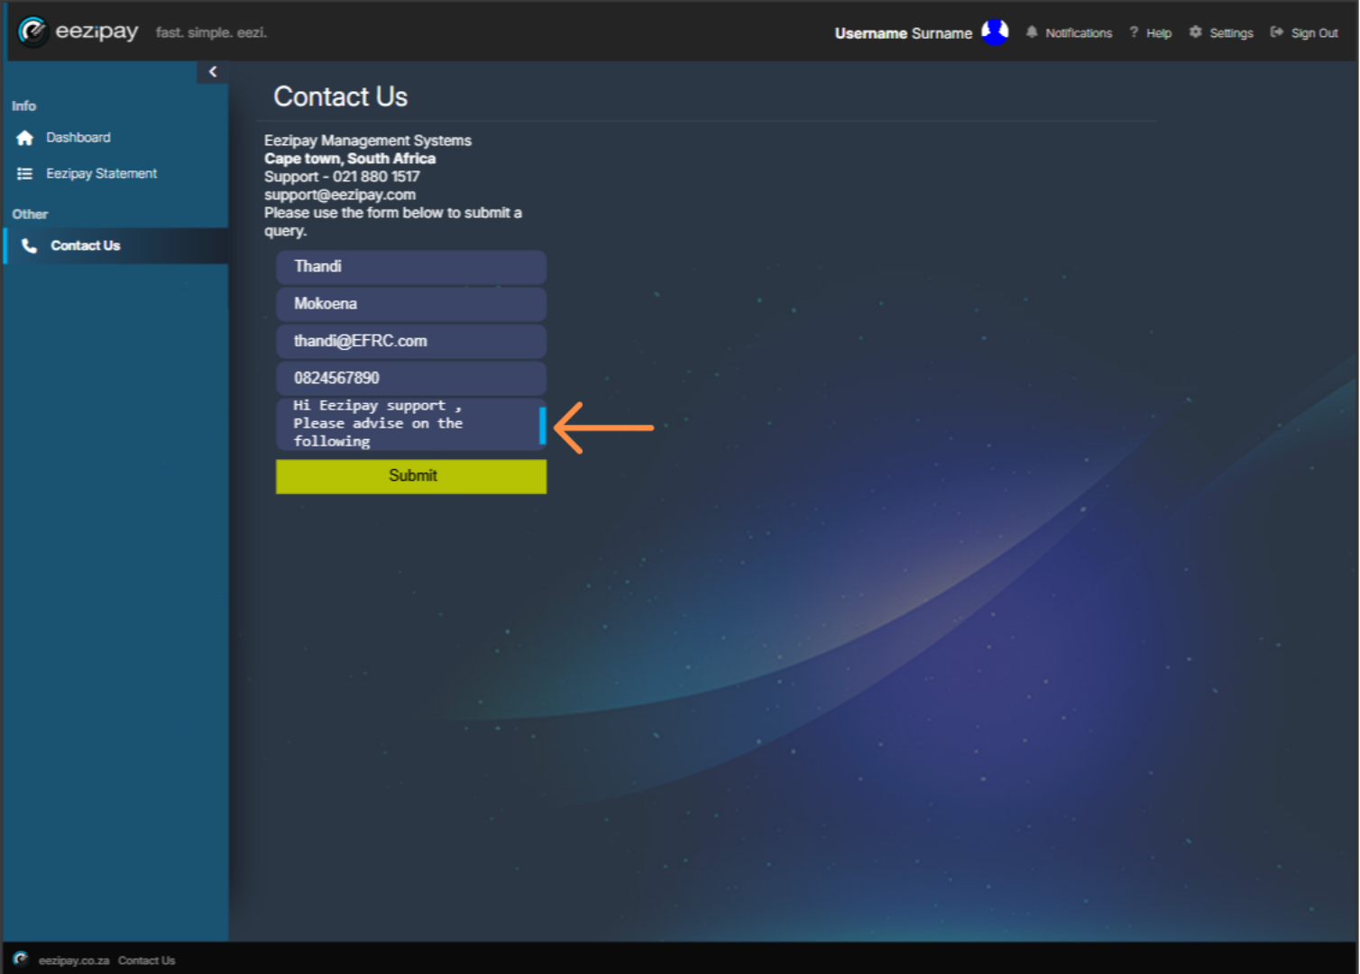This screenshot has width=1360, height=974.
Task: Click the email field with thandi@EFRC.com
Action: (411, 341)
